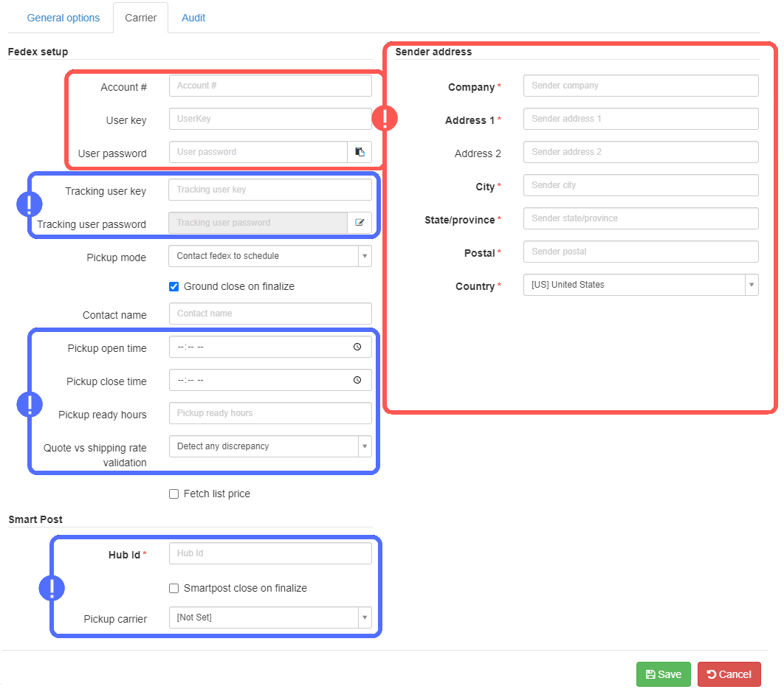Focus the Account # input field
784x692 pixels.
[x=270, y=86]
